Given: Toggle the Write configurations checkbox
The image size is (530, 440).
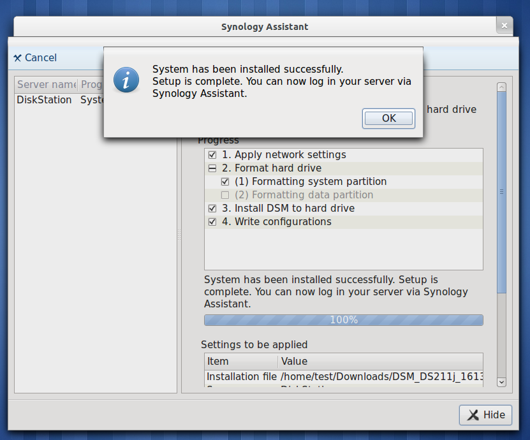Looking at the screenshot, I should 212,222.
